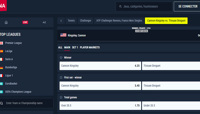This screenshot has width=200, height=114.
Task: Click the globe icon beside UEFA Champions League
Action: point(1,92)
